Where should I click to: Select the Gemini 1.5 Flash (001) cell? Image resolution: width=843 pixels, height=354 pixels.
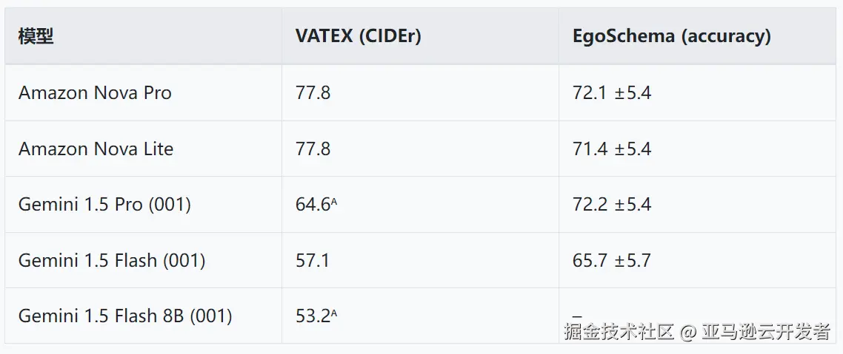coord(112,260)
